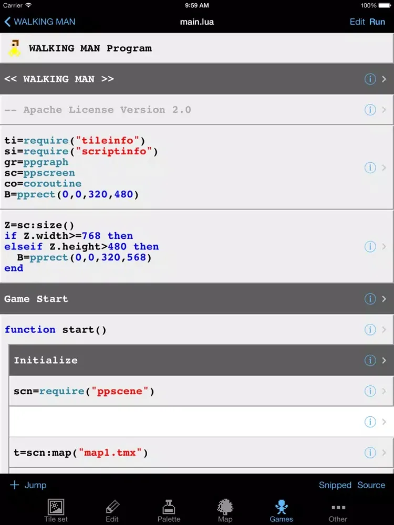Show info for ppscene require row
Viewport: 394px width, 525px height.
[370, 391]
